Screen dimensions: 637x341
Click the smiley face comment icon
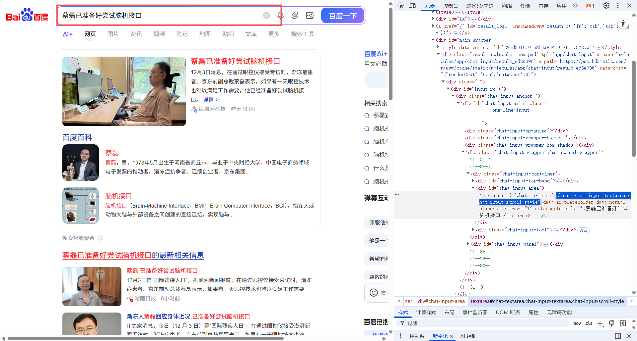click(374, 292)
